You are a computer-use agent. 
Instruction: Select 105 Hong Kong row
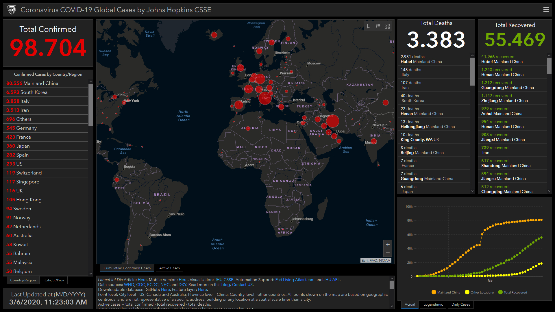click(x=46, y=200)
